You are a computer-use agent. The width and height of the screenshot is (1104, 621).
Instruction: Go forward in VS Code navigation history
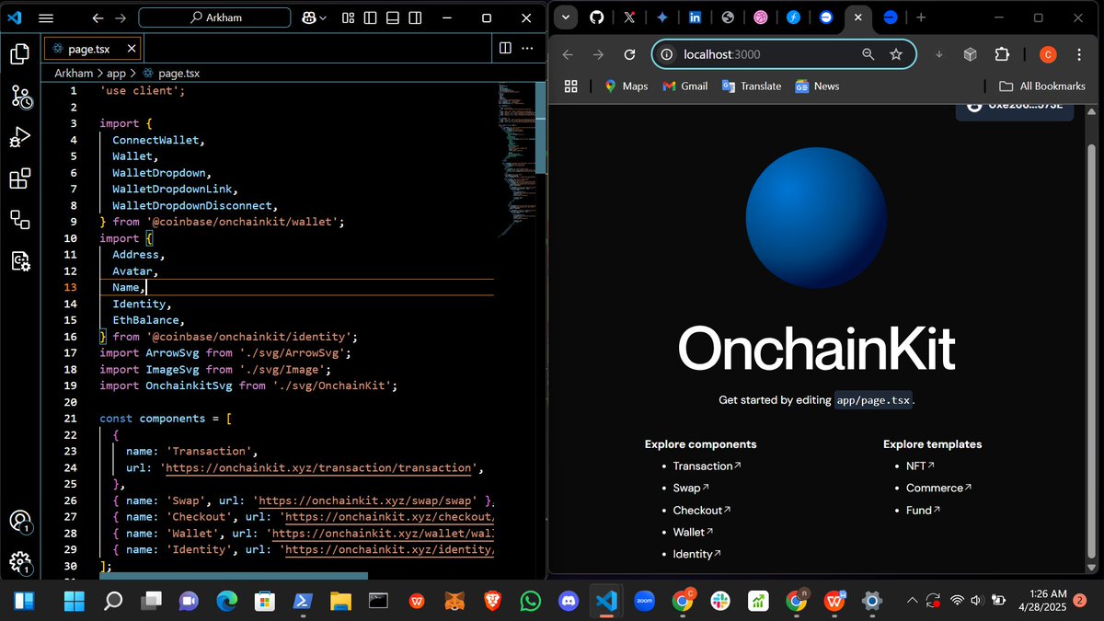pyautogui.click(x=122, y=17)
